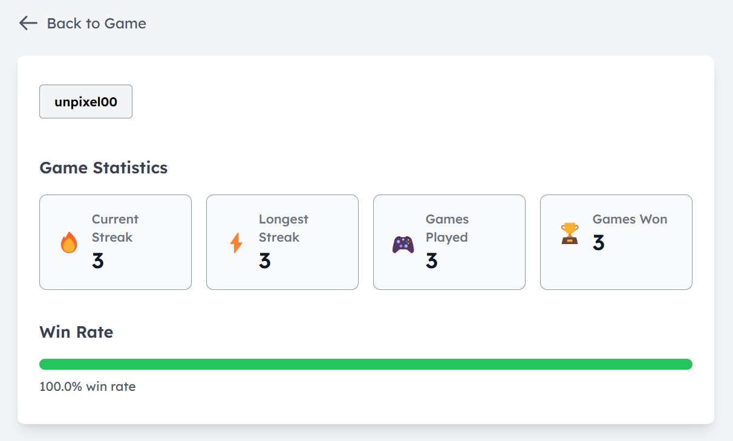Image resolution: width=733 pixels, height=441 pixels.
Task: Click the number under Games Played
Action: (x=431, y=261)
